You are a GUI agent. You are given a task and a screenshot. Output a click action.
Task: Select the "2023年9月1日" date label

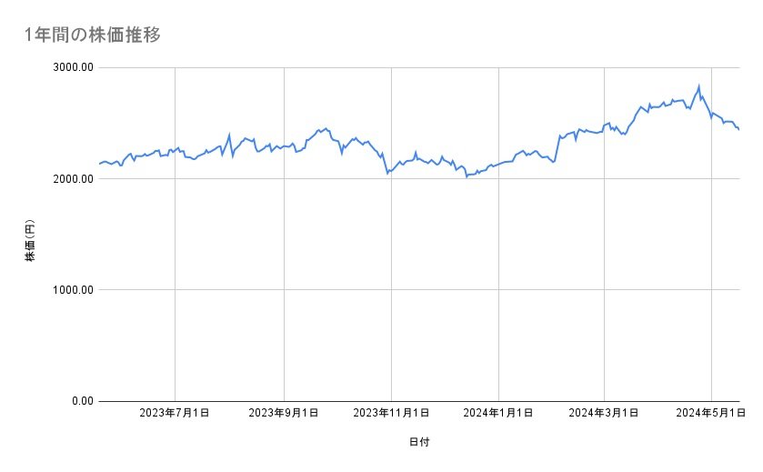point(284,414)
